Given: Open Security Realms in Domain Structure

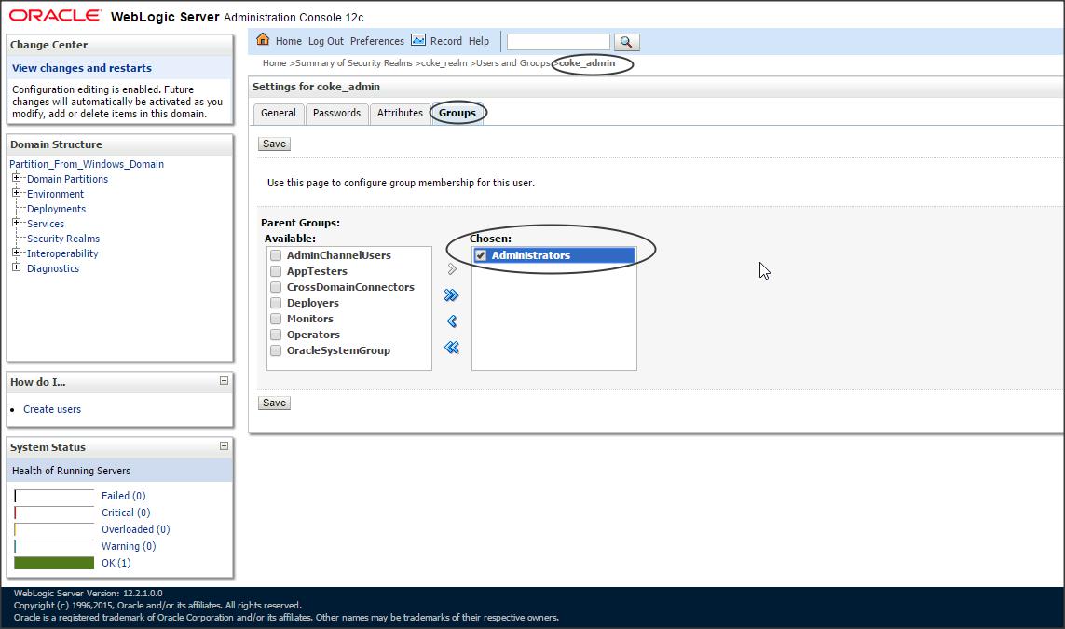Looking at the screenshot, I should pos(63,239).
